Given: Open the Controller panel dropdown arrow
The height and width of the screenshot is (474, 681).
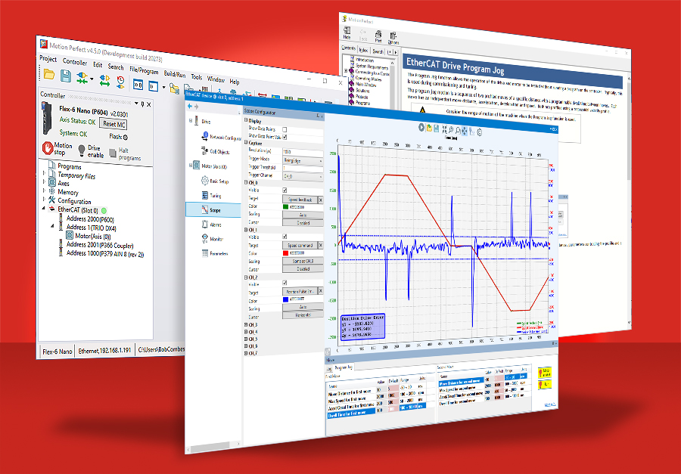Looking at the screenshot, I should (136, 104).
